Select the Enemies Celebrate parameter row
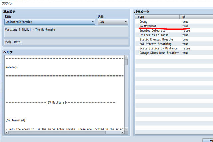 (174, 30)
